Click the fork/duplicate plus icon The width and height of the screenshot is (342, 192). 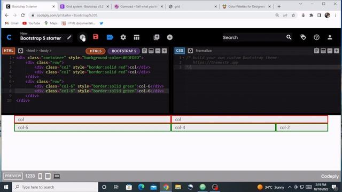[x=157, y=37]
